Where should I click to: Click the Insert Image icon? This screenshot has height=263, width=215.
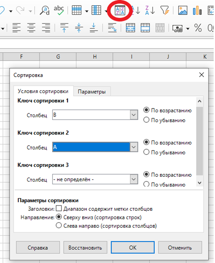183,11
